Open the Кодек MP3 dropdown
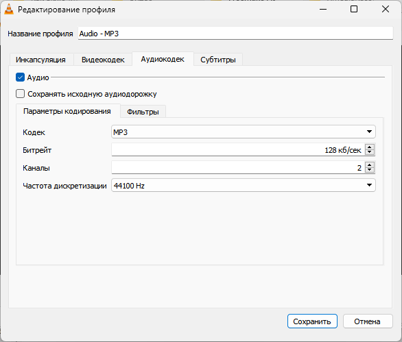Screen dimensions: 402x342 click(244, 132)
